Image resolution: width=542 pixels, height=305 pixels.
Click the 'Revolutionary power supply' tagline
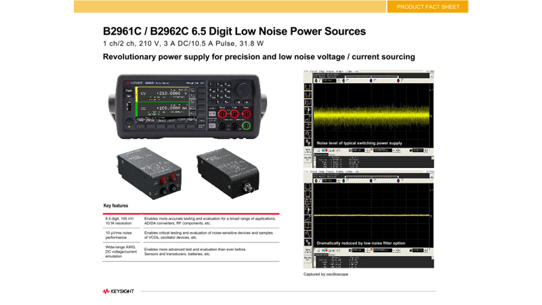(259, 57)
